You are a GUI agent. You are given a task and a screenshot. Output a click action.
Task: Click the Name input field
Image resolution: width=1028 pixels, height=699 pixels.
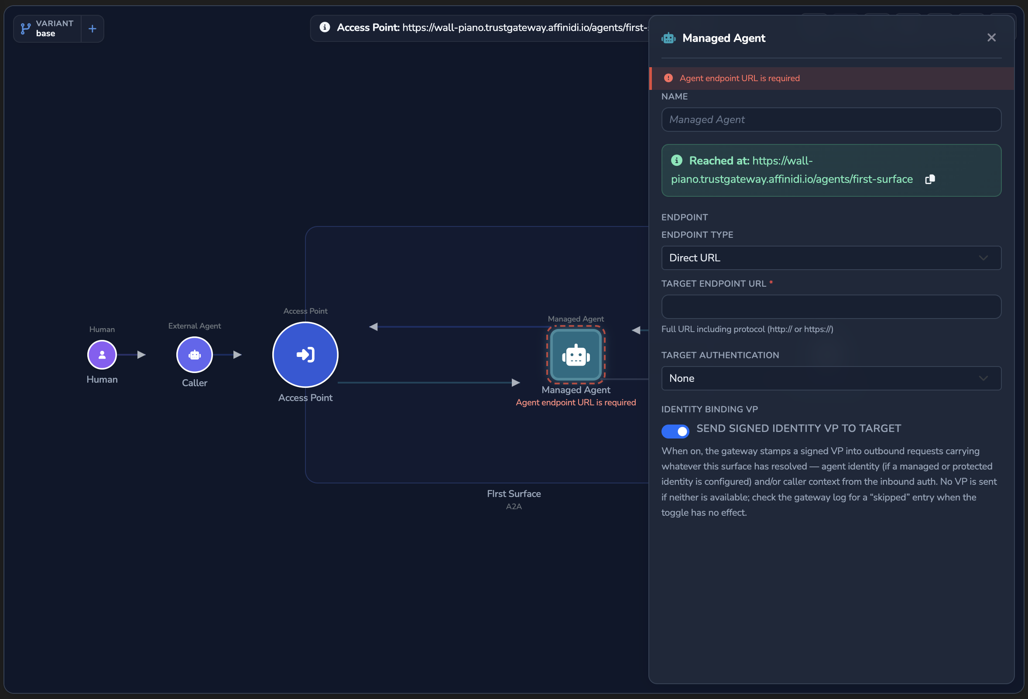831,120
